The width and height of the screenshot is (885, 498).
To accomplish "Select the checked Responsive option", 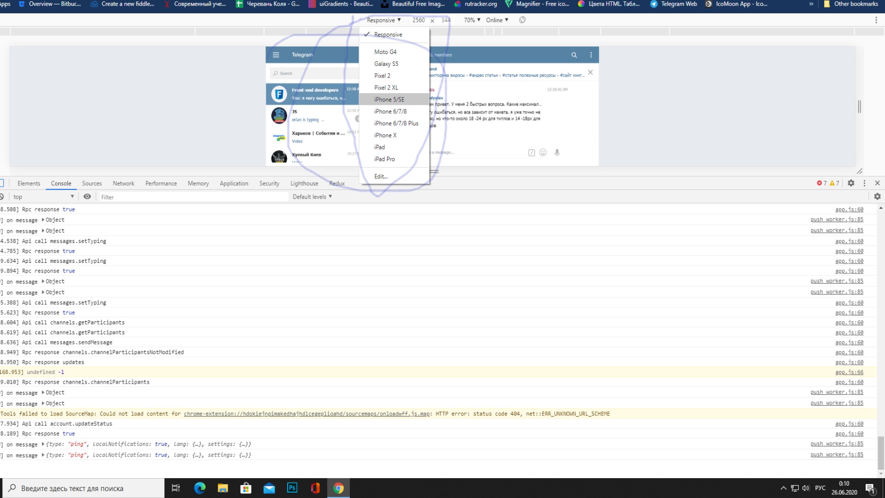I will 395,35.
